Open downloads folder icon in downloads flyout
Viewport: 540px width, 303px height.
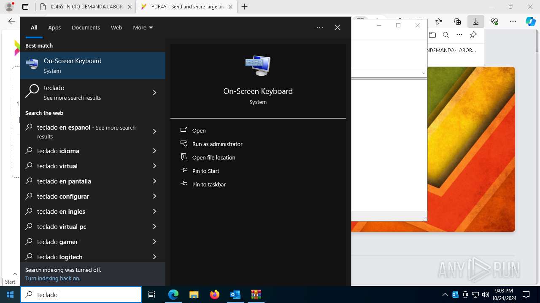coord(432,35)
